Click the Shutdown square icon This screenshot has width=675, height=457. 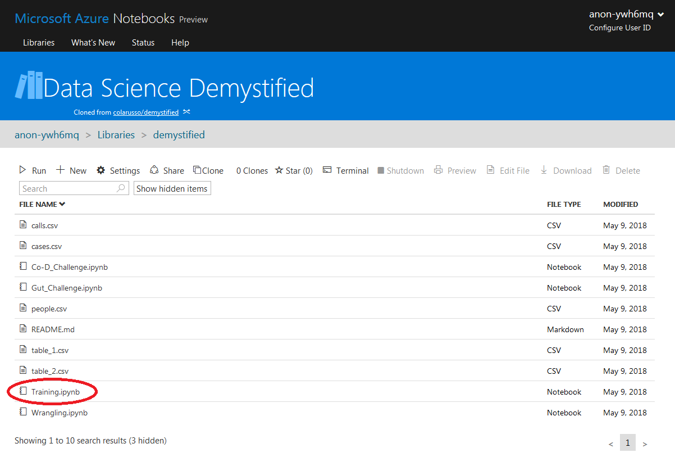[381, 170]
